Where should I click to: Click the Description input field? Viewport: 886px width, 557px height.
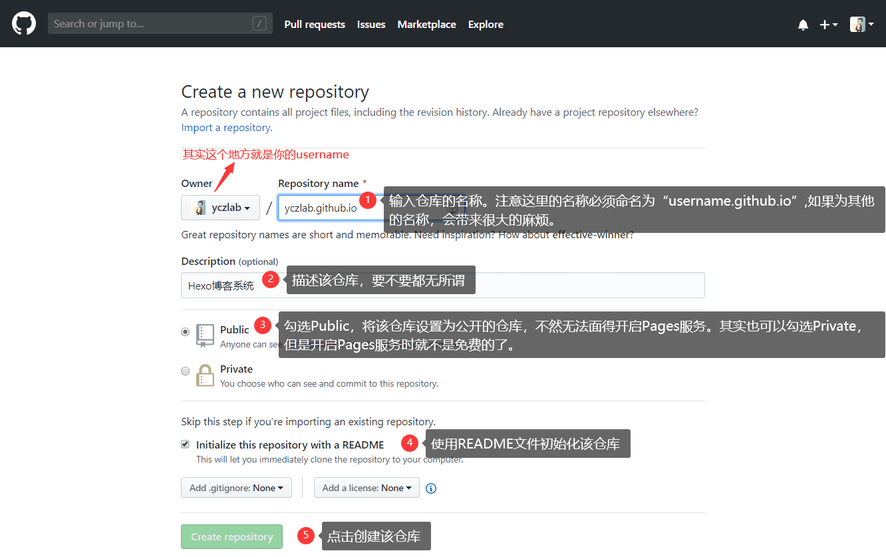(x=442, y=285)
